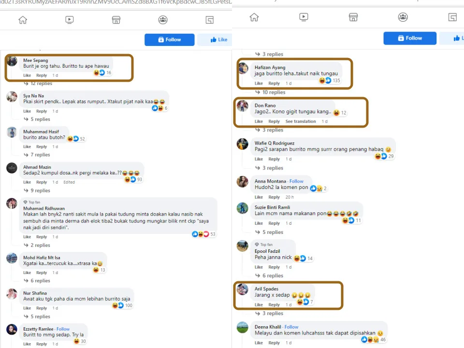Like Nur Shafina's comment

tap(27, 308)
